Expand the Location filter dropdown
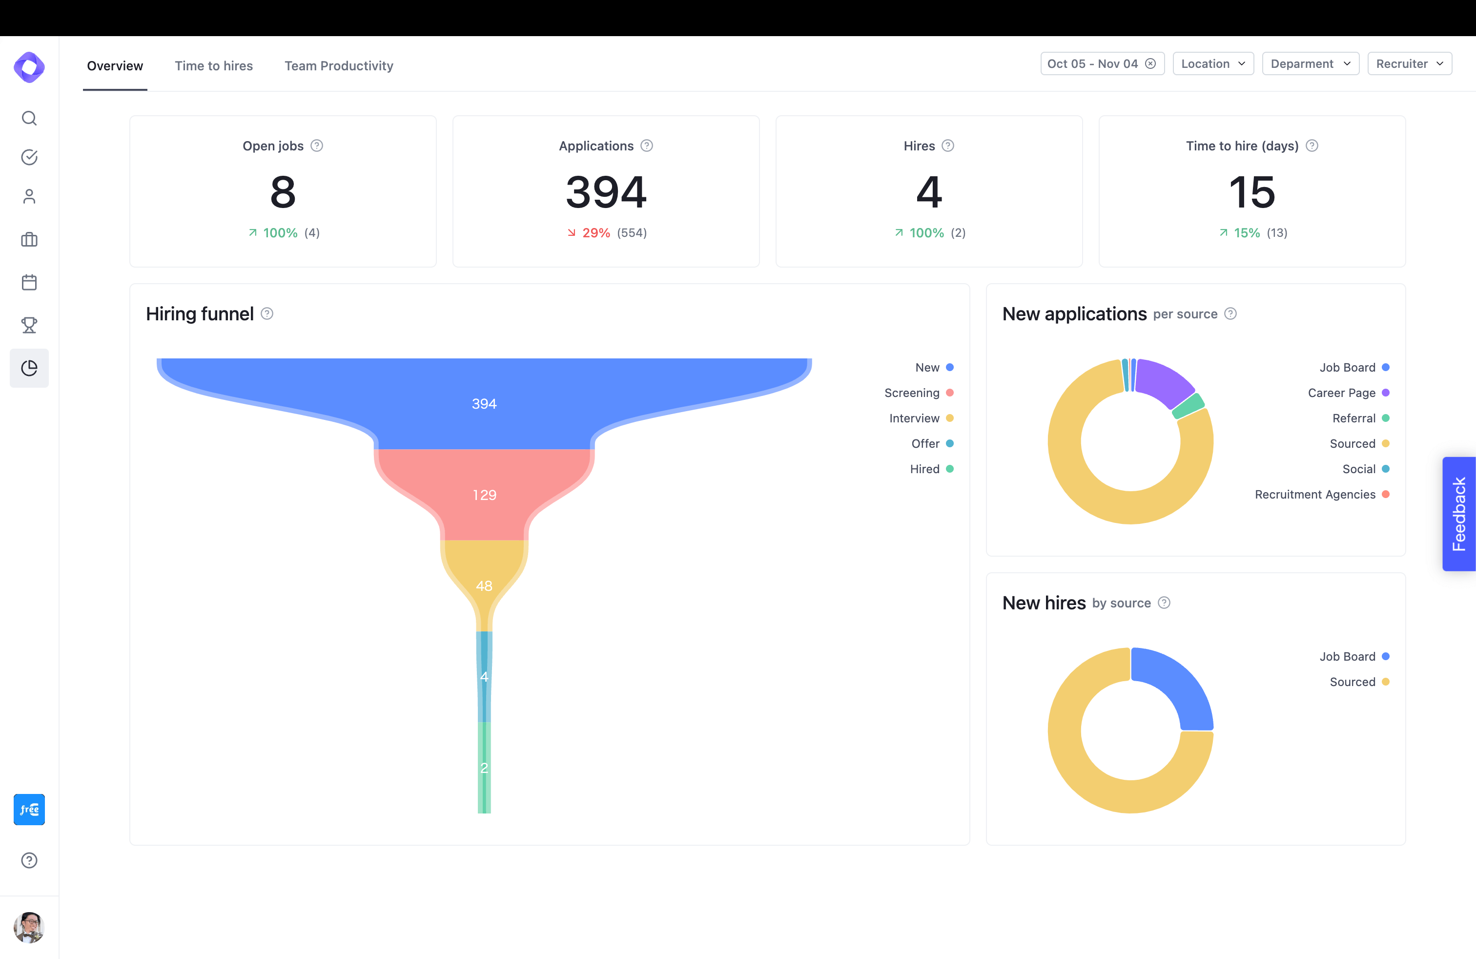The image size is (1476, 959). (1212, 64)
